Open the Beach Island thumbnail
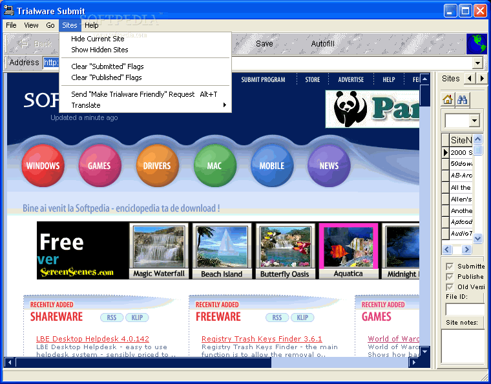This screenshot has width=491, height=384. coord(222,251)
